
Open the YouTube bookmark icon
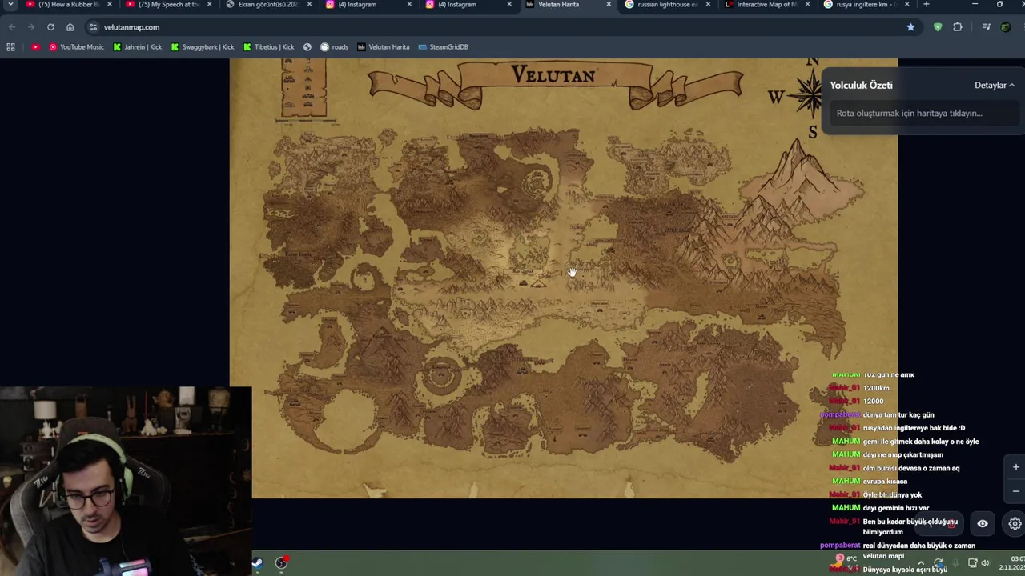[x=35, y=47]
